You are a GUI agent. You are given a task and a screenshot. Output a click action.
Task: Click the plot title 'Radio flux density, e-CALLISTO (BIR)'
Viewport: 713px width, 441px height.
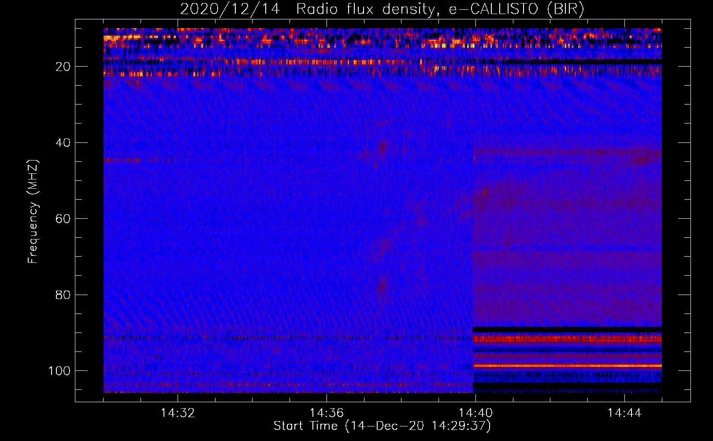coord(440,9)
